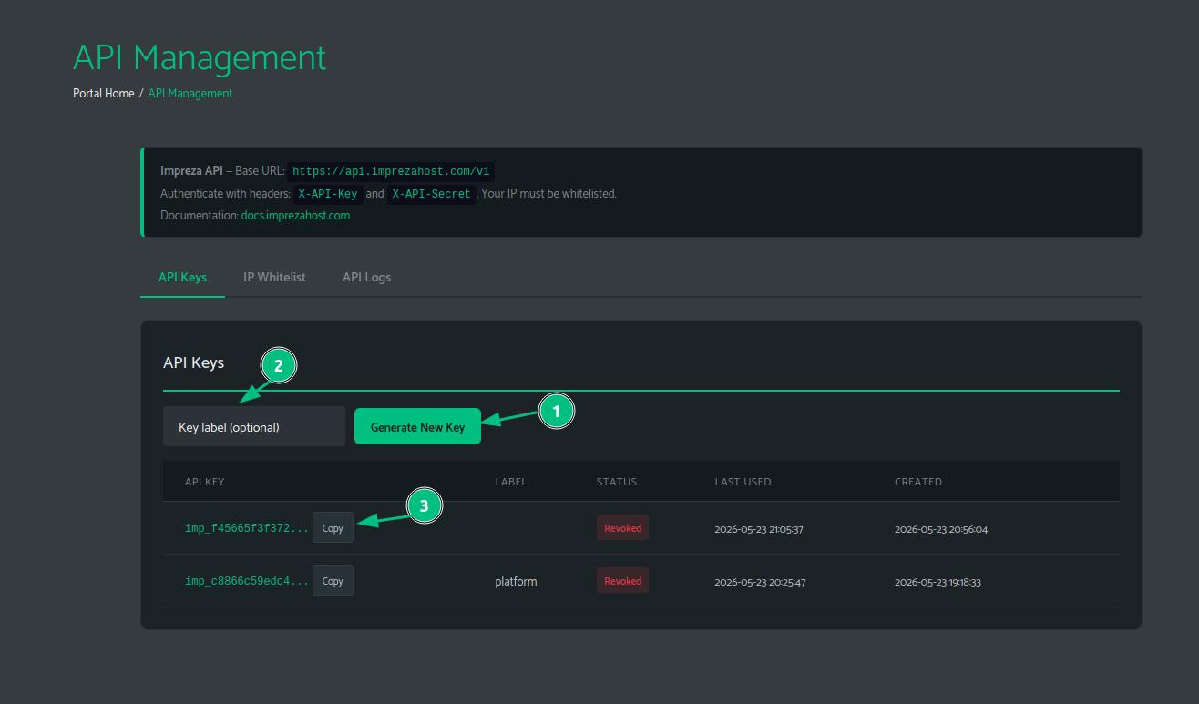Click Revoked status of imp_f45665f3f372 key

click(x=622, y=528)
